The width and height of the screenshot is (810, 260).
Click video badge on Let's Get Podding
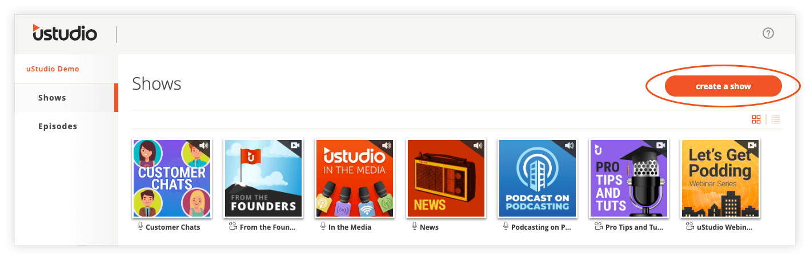pyautogui.click(x=752, y=146)
